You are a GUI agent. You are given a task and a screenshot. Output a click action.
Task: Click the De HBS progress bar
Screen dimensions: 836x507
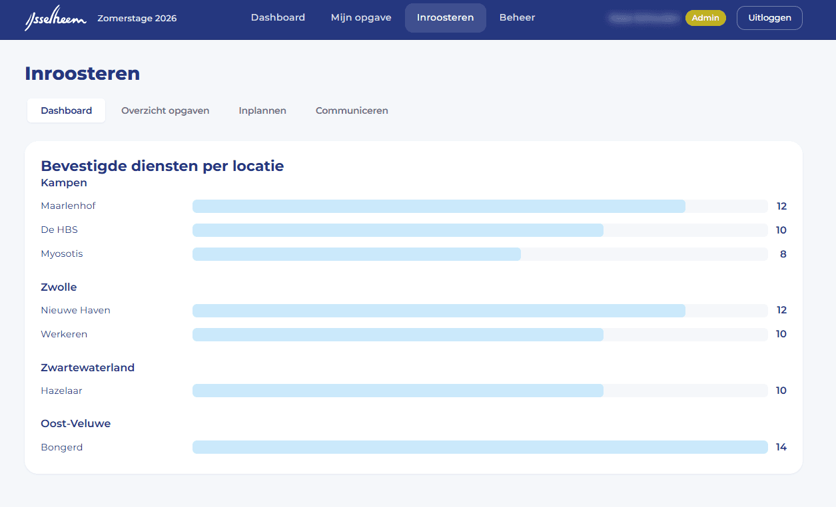pyautogui.click(x=480, y=230)
